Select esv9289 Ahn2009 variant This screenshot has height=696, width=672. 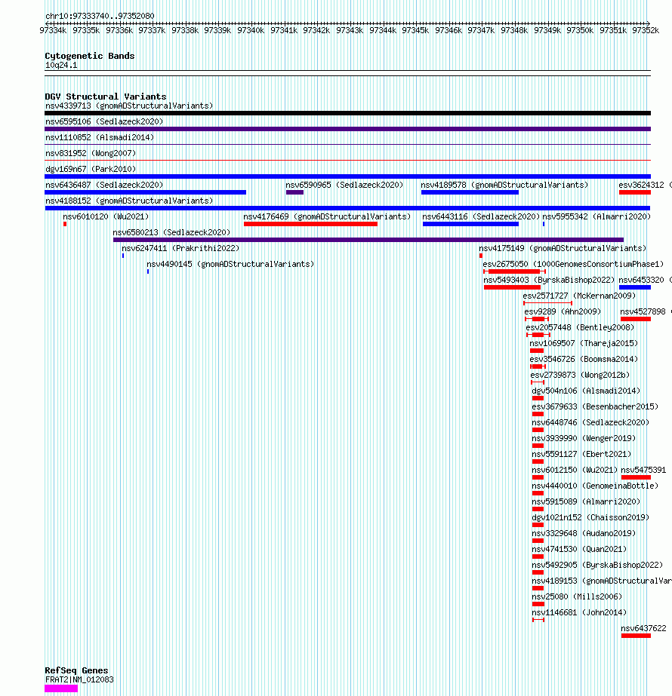click(563, 311)
